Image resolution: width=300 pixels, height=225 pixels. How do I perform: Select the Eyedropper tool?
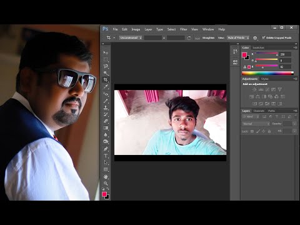pyautogui.click(x=106, y=87)
